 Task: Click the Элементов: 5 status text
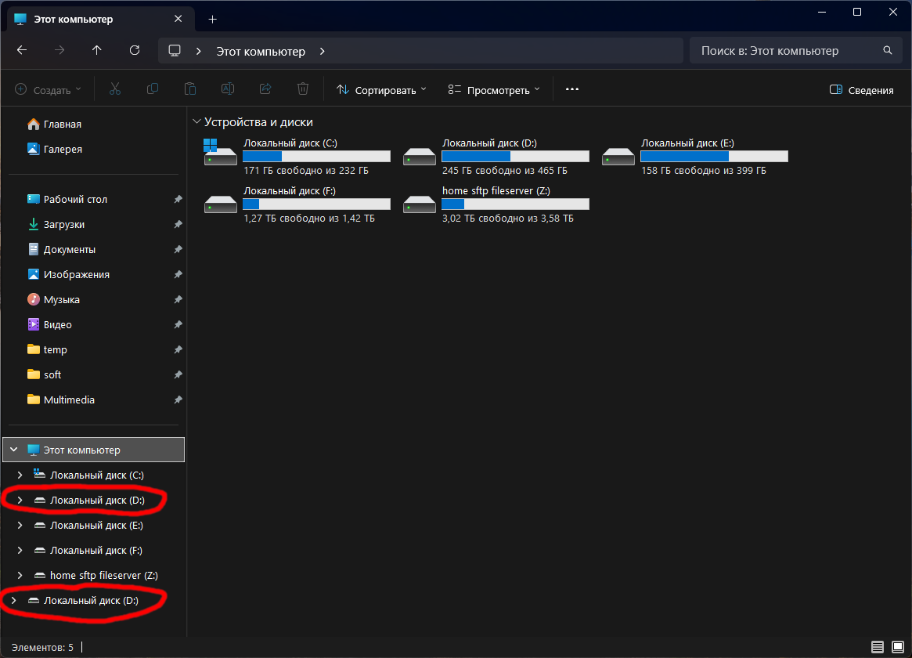tap(42, 647)
